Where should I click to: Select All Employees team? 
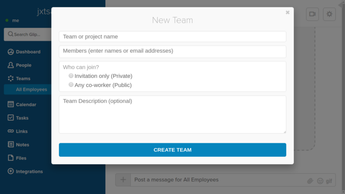click(x=31, y=89)
